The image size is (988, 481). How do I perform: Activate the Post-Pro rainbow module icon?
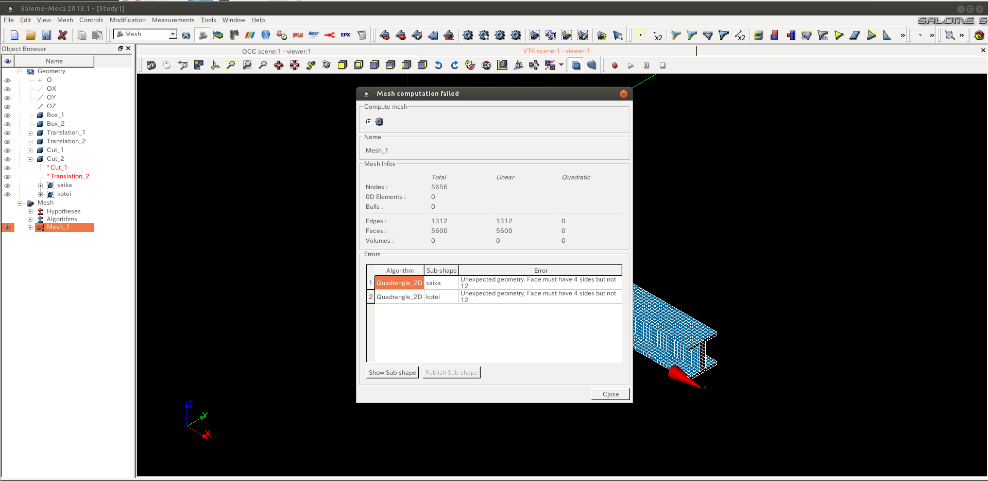coord(218,35)
